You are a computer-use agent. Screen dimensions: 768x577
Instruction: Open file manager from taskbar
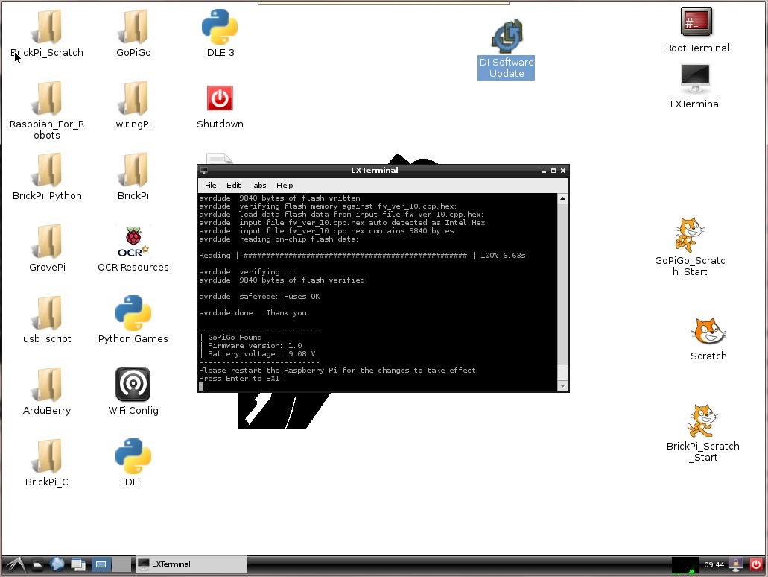coord(37,565)
